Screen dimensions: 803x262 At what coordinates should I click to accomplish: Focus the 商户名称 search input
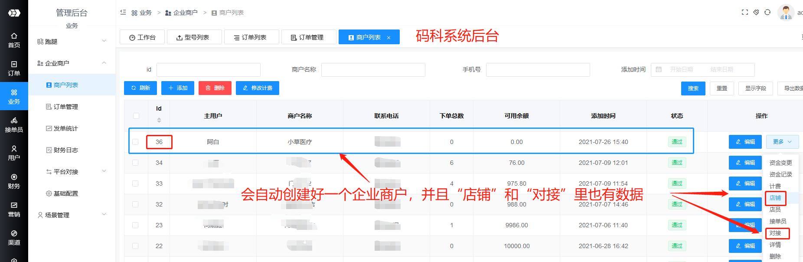(x=373, y=69)
